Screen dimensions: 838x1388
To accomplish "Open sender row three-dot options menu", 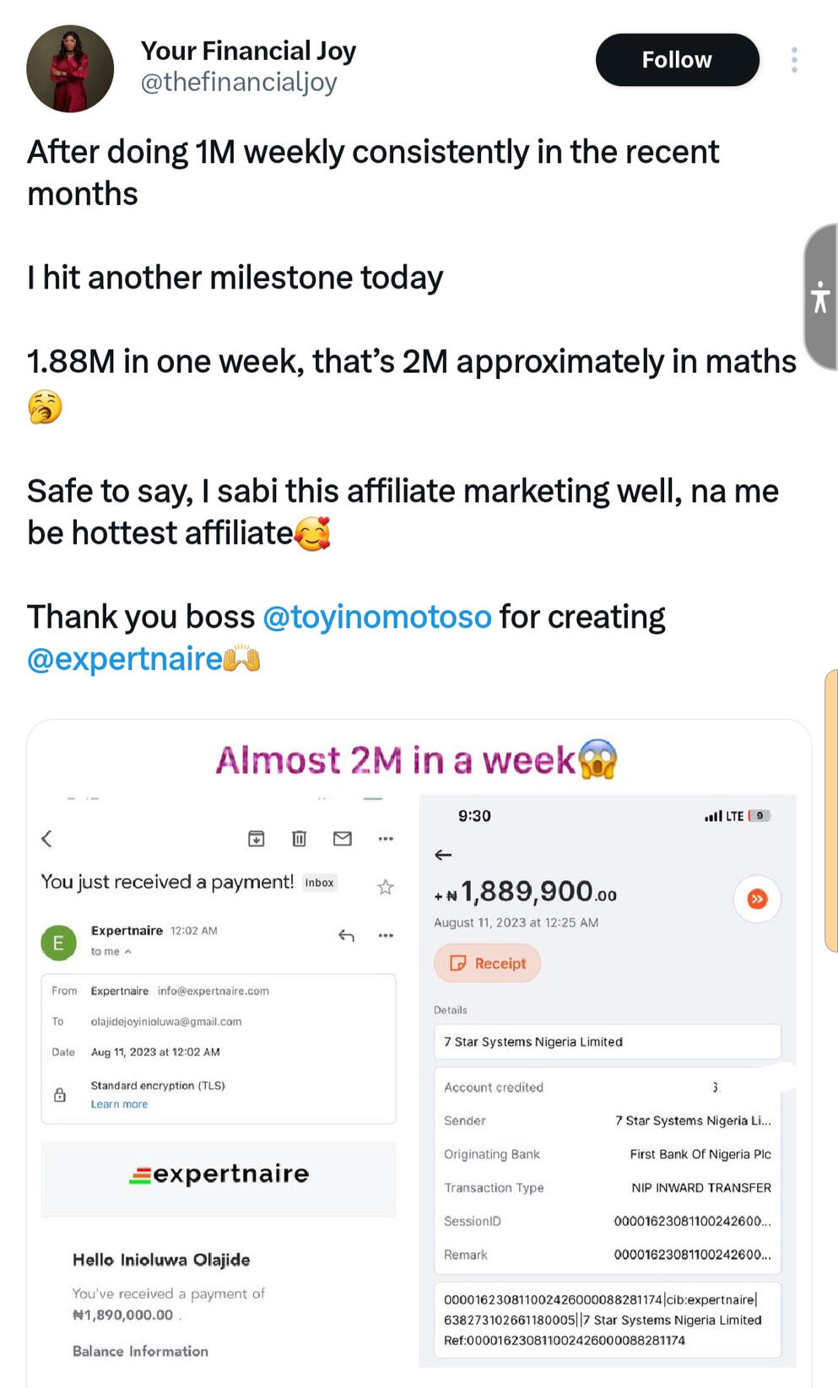I will [x=386, y=935].
